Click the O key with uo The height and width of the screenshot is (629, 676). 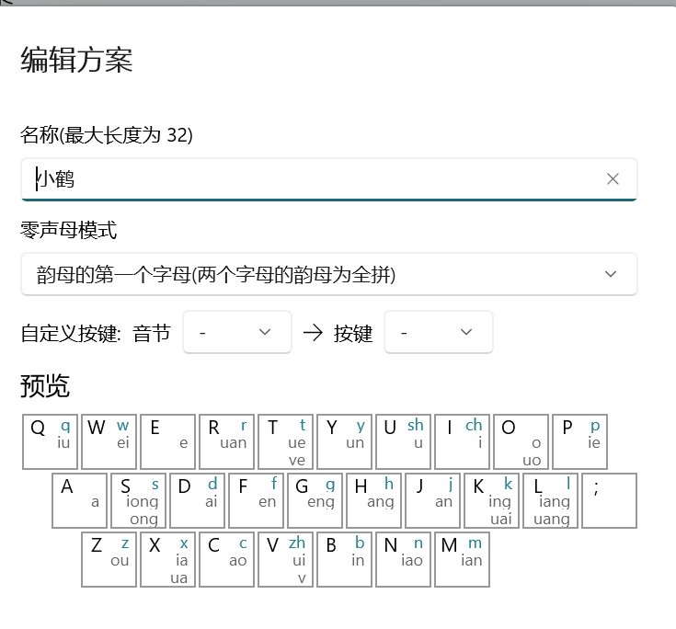click(521, 441)
